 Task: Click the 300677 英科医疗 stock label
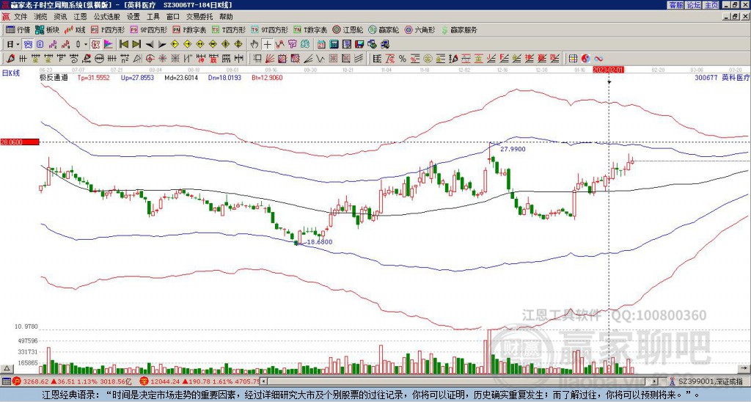(x=722, y=77)
